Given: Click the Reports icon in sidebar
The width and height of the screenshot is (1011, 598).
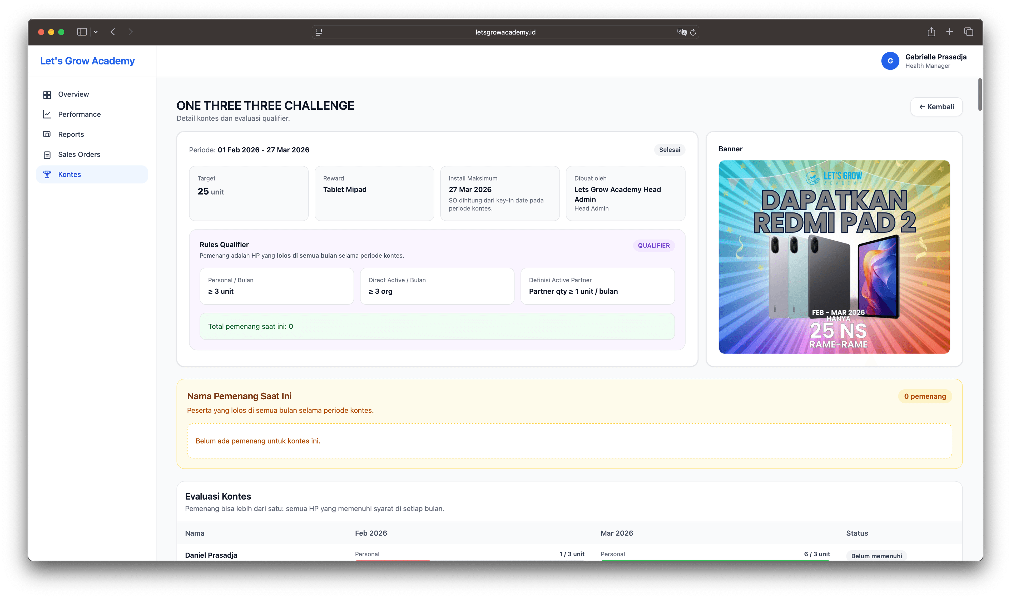Looking at the screenshot, I should click(x=47, y=134).
